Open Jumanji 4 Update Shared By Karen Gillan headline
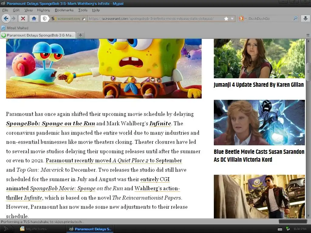 [259, 85]
